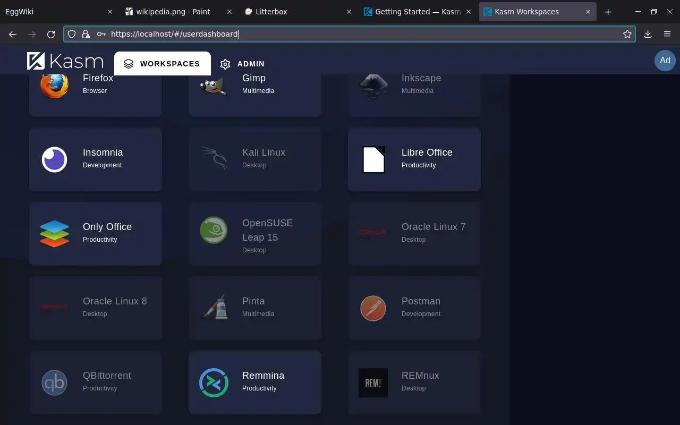Reload the page with refresh button

coord(51,34)
